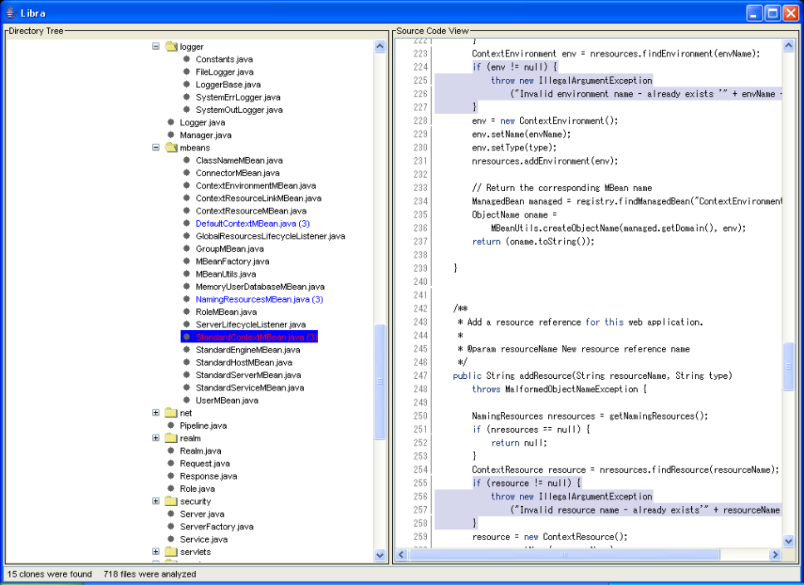Click the bullet icon beside Constants.java

(187, 60)
